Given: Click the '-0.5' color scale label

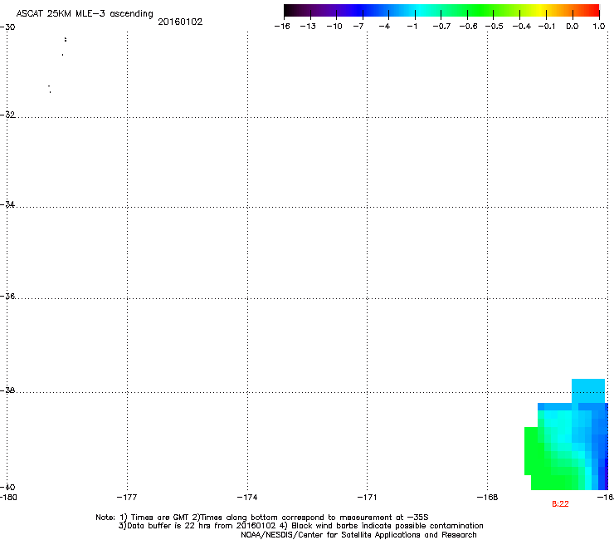Looking at the screenshot, I should [x=494, y=27].
